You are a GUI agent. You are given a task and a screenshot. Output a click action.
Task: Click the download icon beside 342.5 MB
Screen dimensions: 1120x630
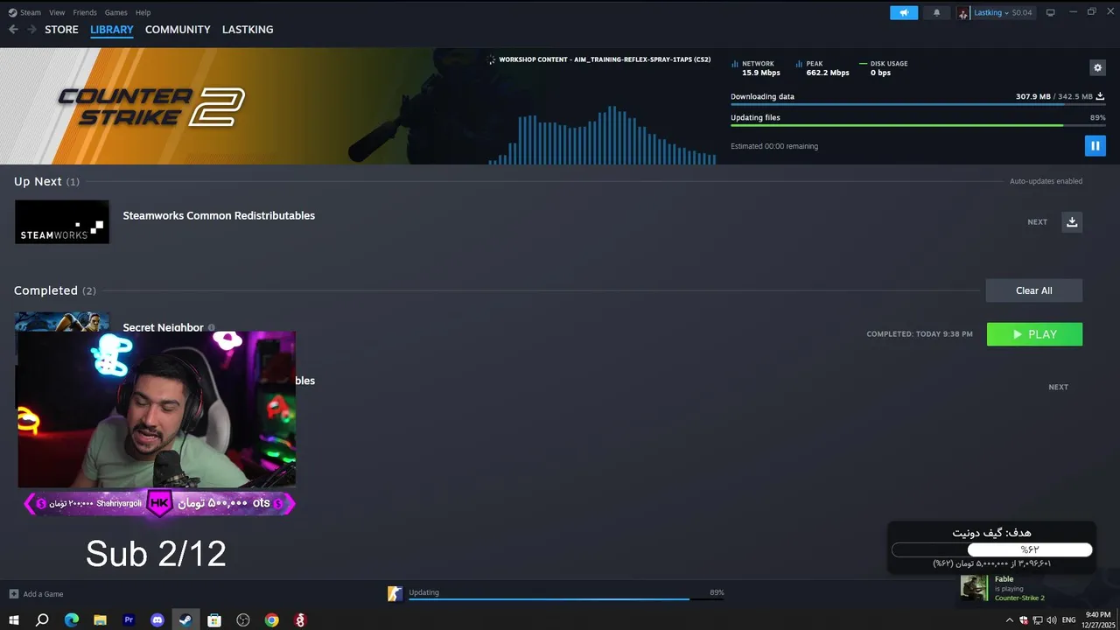pyautogui.click(x=1100, y=96)
